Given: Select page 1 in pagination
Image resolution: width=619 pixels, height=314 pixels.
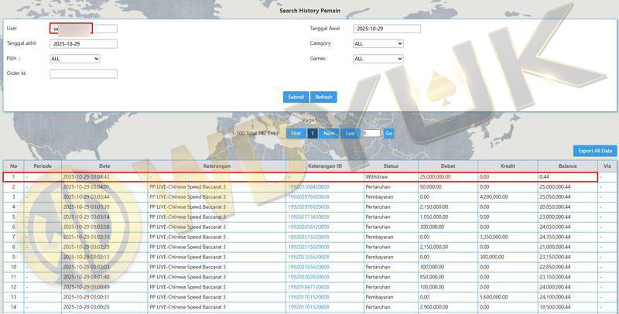Looking at the screenshot, I should point(312,133).
